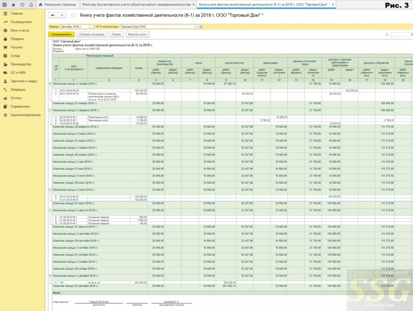Image resolution: width=413 pixels, height=311 pixels.
Task: Expand organization dropdown arrow
Action: tap(196, 27)
